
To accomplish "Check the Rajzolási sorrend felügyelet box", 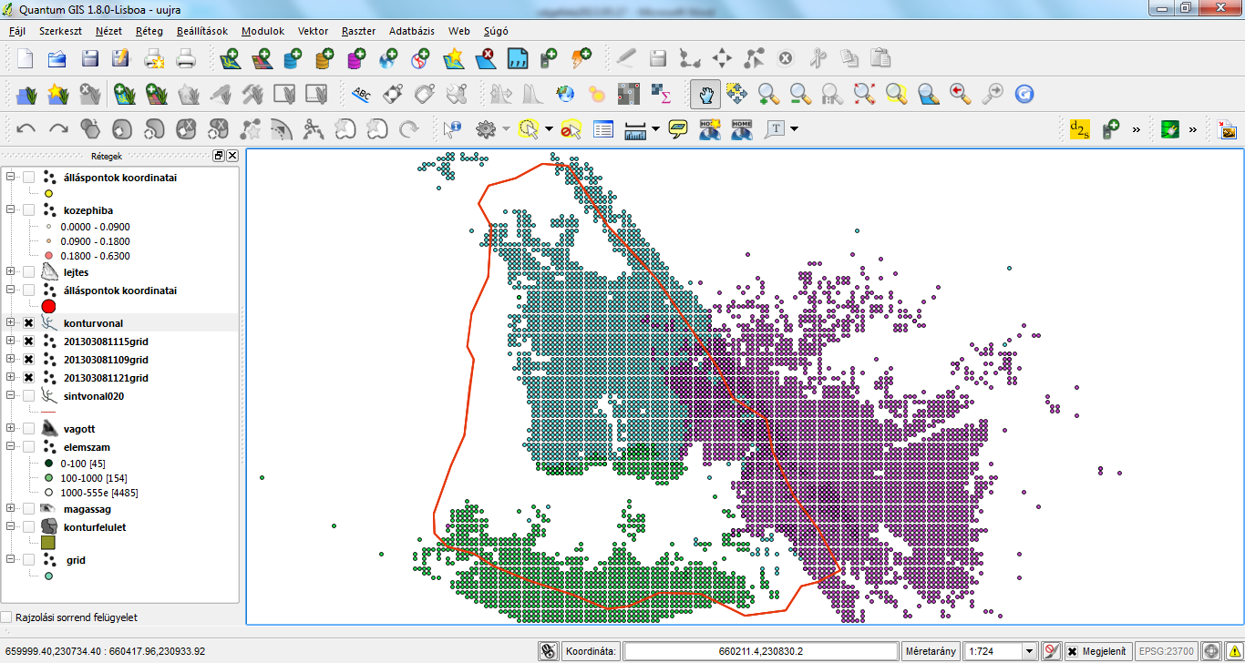I will [x=7, y=617].
